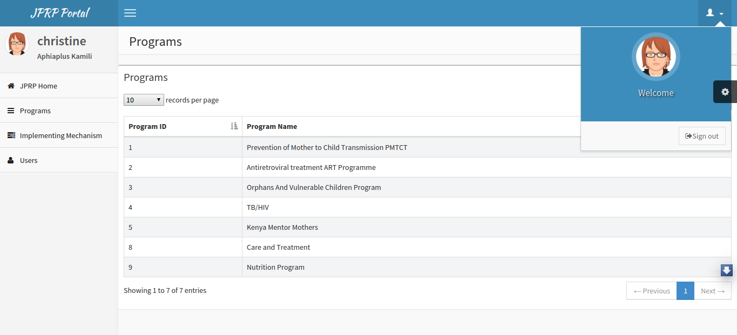Click 'Showing 1 to 7 of 7 entries'
The height and width of the screenshot is (335, 737).
[165, 290]
